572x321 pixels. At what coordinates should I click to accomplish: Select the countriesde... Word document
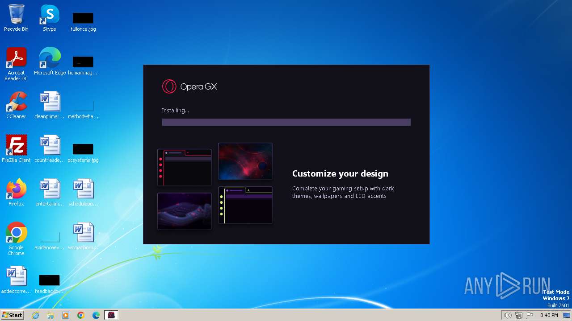pyautogui.click(x=50, y=149)
